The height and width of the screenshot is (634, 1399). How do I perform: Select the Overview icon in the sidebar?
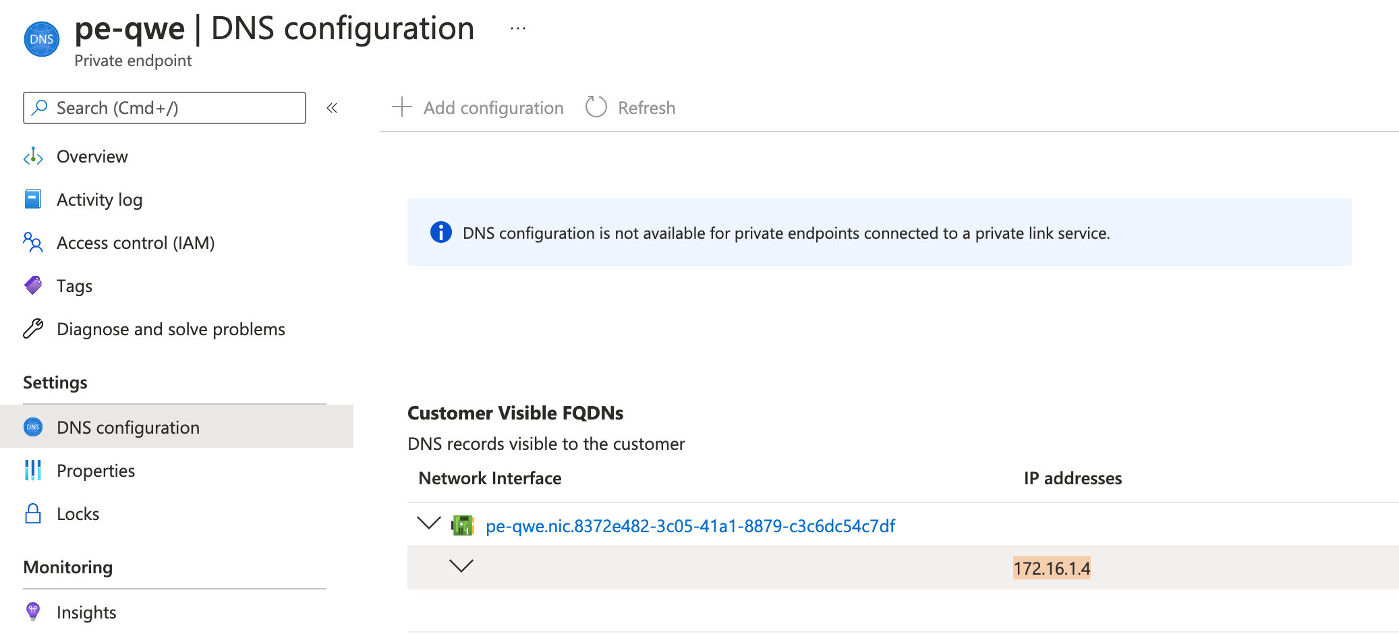point(33,156)
